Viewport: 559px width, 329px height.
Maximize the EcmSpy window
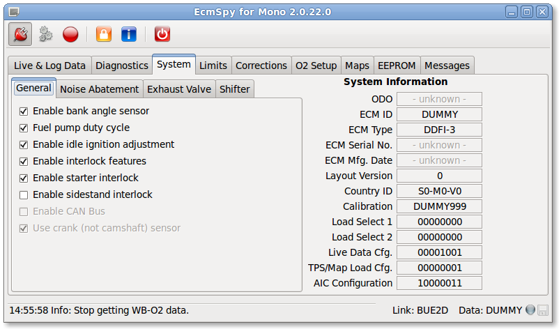pyautogui.click(x=527, y=12)
